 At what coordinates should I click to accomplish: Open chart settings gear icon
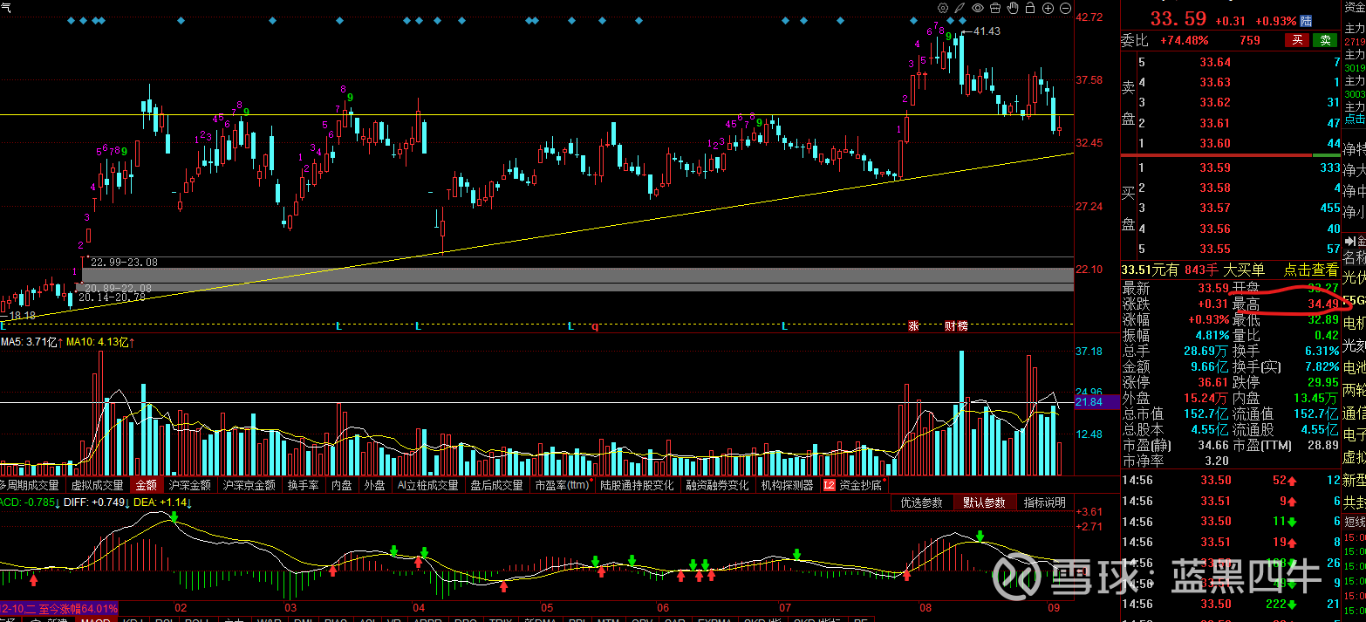(x=943, y=8)
